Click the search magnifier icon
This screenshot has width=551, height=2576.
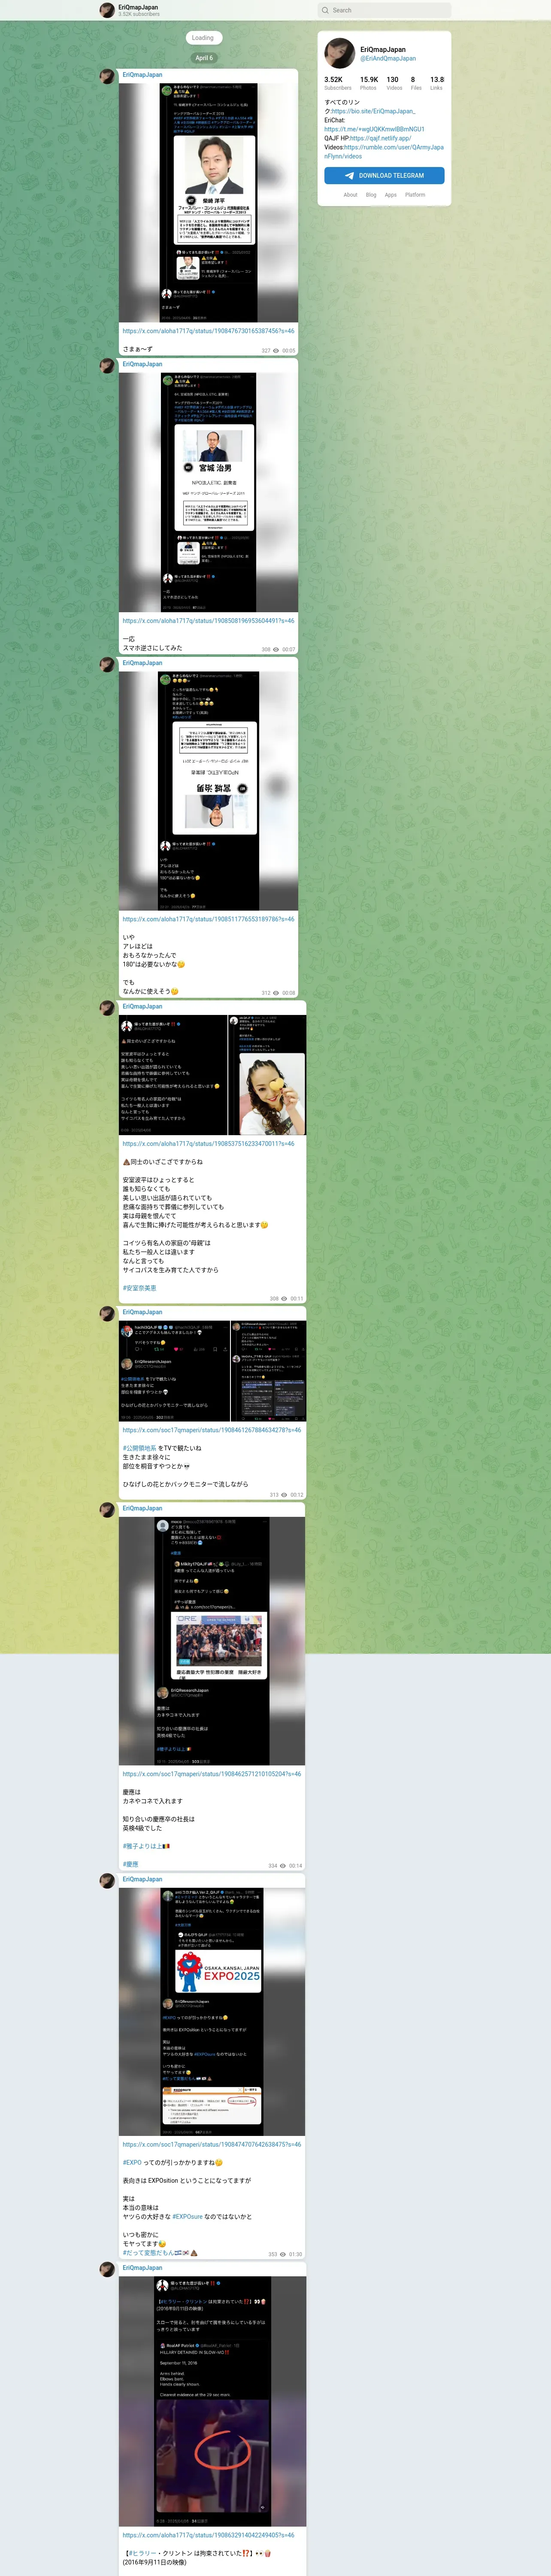[x=325, y=10]
